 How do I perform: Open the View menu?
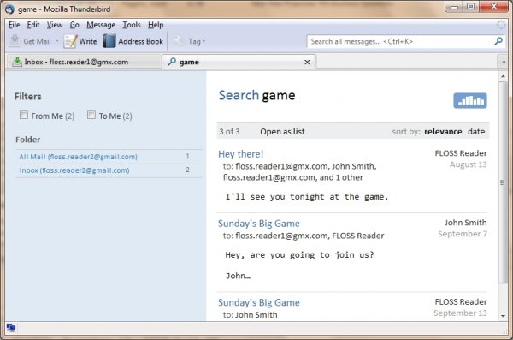pos(55,25)
